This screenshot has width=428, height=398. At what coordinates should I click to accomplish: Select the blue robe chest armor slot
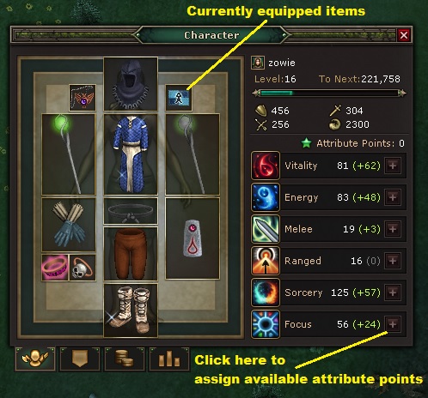pos(131,154)
